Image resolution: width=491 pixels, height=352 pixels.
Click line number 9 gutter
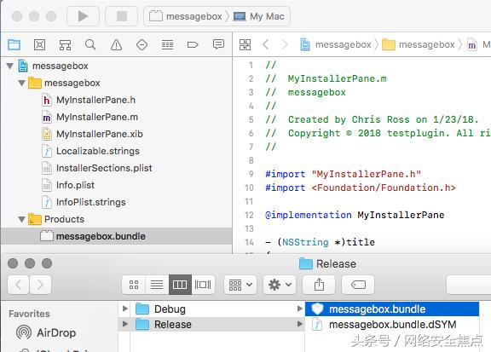[251, 174]
